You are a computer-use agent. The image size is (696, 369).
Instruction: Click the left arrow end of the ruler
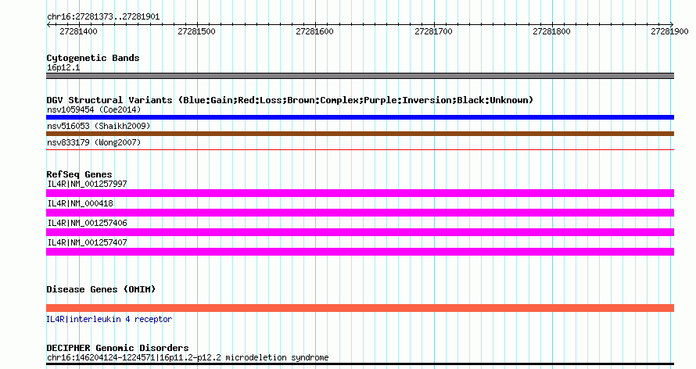(48, 24)
